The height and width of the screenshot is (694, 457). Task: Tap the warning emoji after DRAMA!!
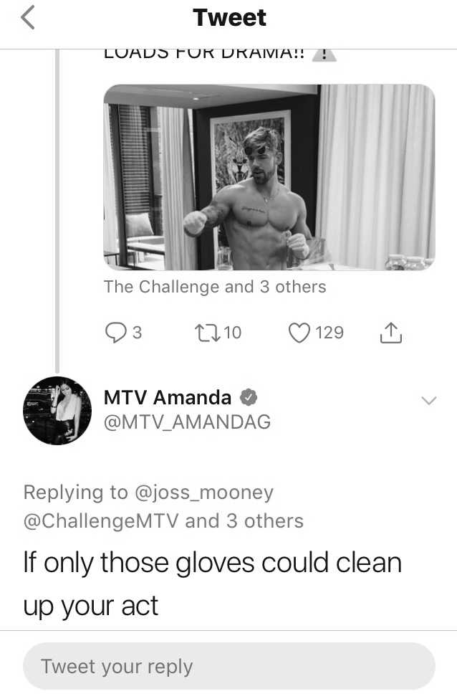pyautogui.click(x=324, y=54)
